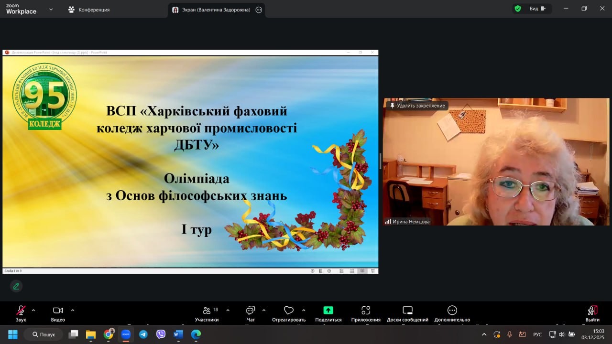Expand the Zoom Workplace dropdown chevron
Viewport: 612px width, 344px height.
[x=51, y=9]
